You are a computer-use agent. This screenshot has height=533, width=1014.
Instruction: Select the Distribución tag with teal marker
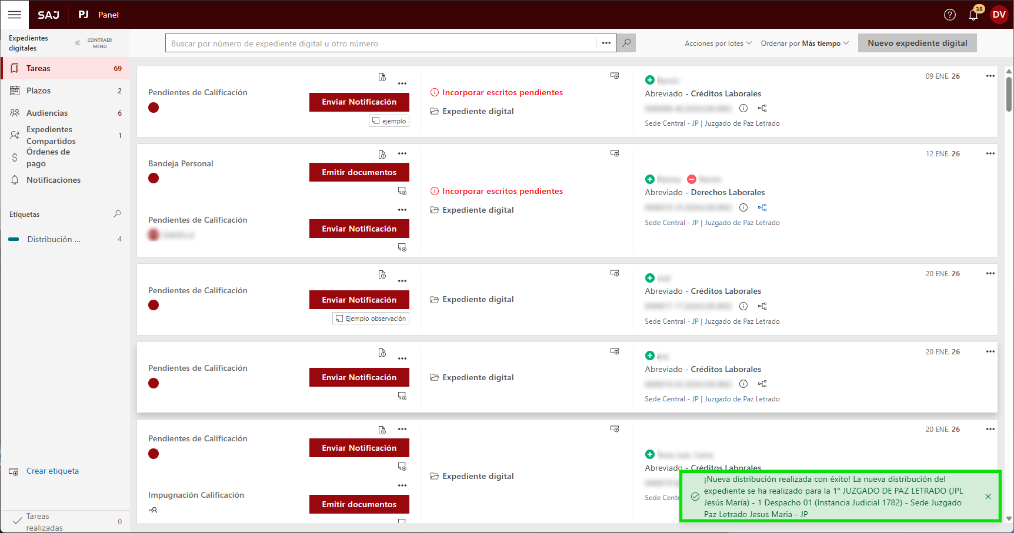click(x=54, y=239)
